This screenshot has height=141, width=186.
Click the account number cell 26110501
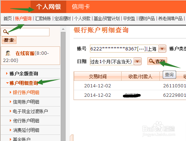click(x=174, y=86)
